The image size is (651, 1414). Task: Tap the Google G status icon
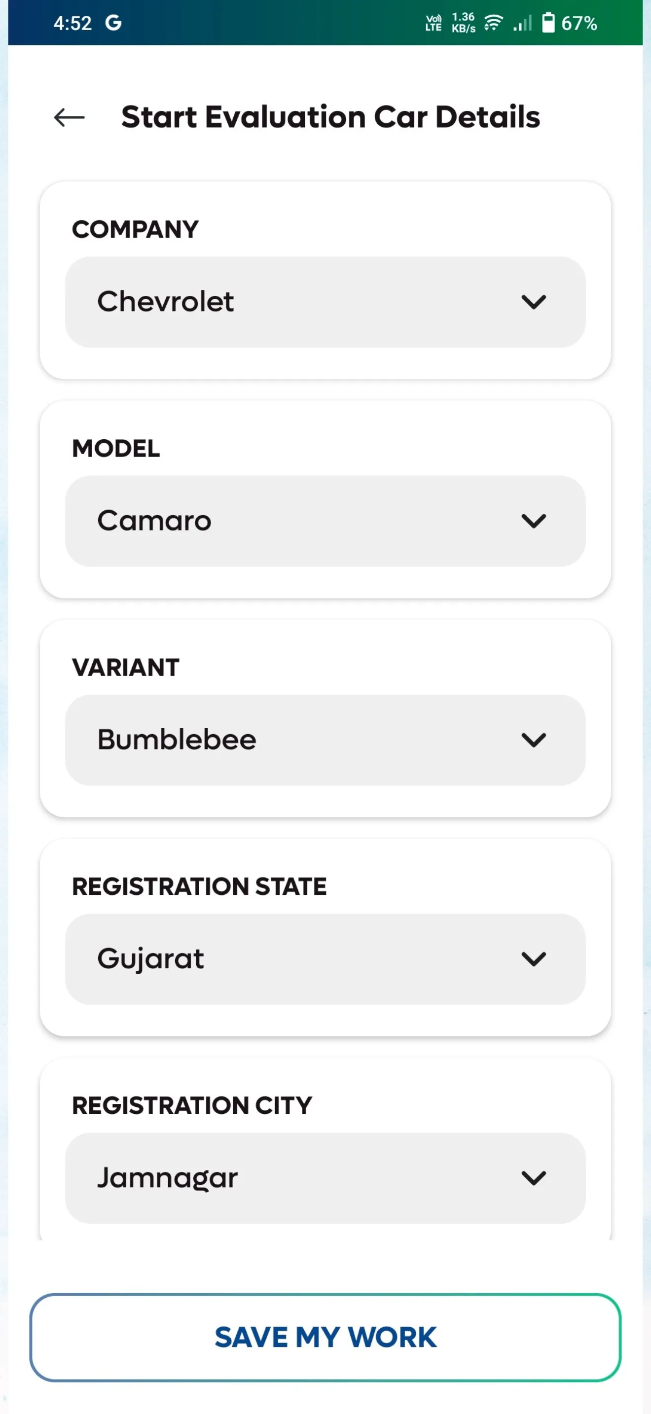pos(113,23)
